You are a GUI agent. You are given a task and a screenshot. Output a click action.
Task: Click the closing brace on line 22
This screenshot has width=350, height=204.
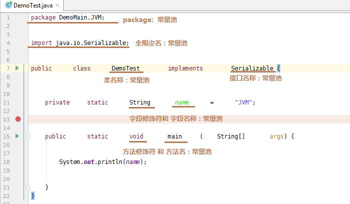(33, 195)
